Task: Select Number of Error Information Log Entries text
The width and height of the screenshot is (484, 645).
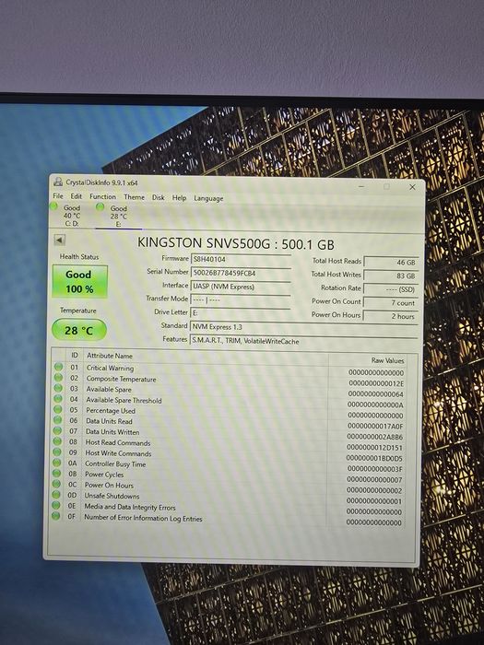Action: (x=143, y=518)
